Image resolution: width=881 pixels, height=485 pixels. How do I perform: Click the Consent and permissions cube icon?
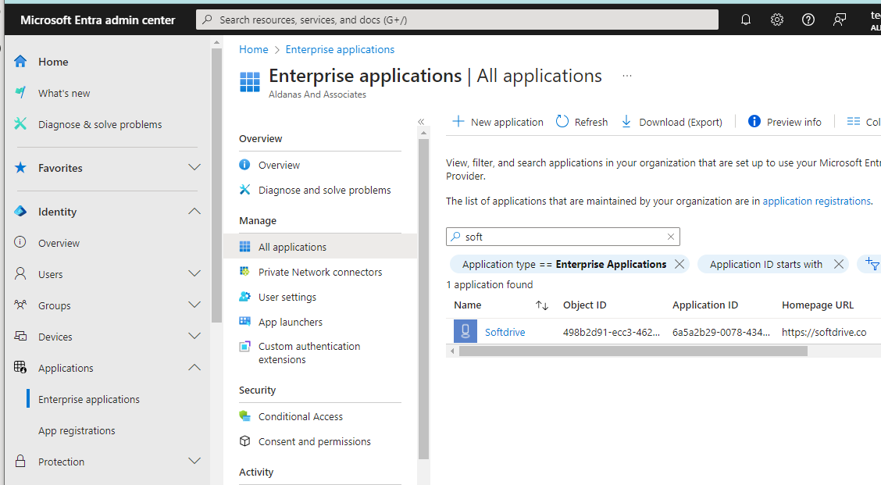244,441
